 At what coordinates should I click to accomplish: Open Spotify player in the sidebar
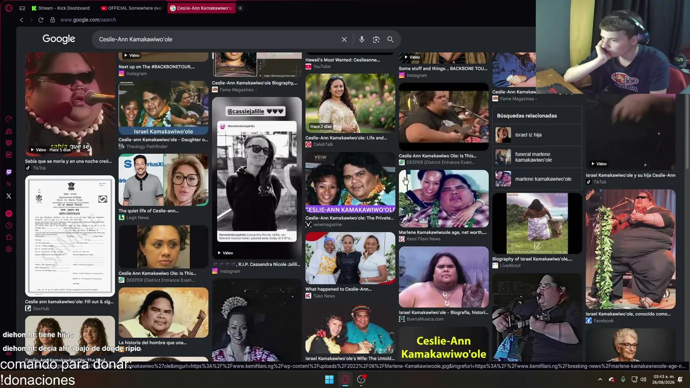[x=9, y=213]
